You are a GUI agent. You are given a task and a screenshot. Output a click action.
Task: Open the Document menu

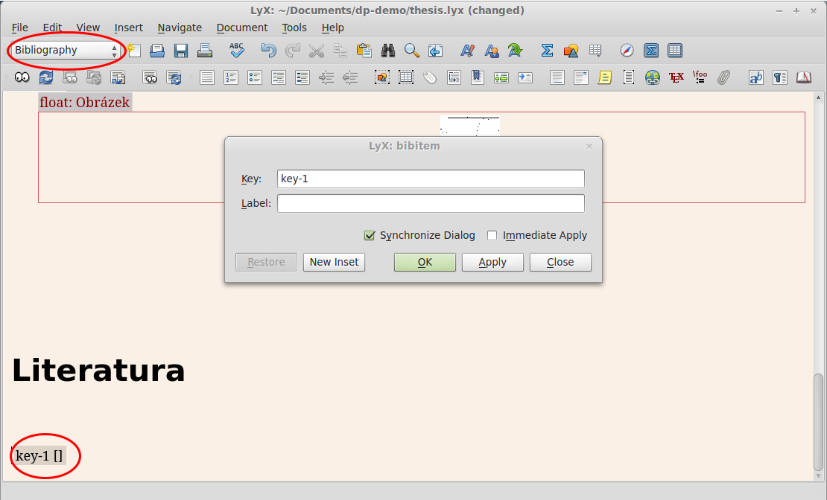pyautogui.click(x=241, y=28)
